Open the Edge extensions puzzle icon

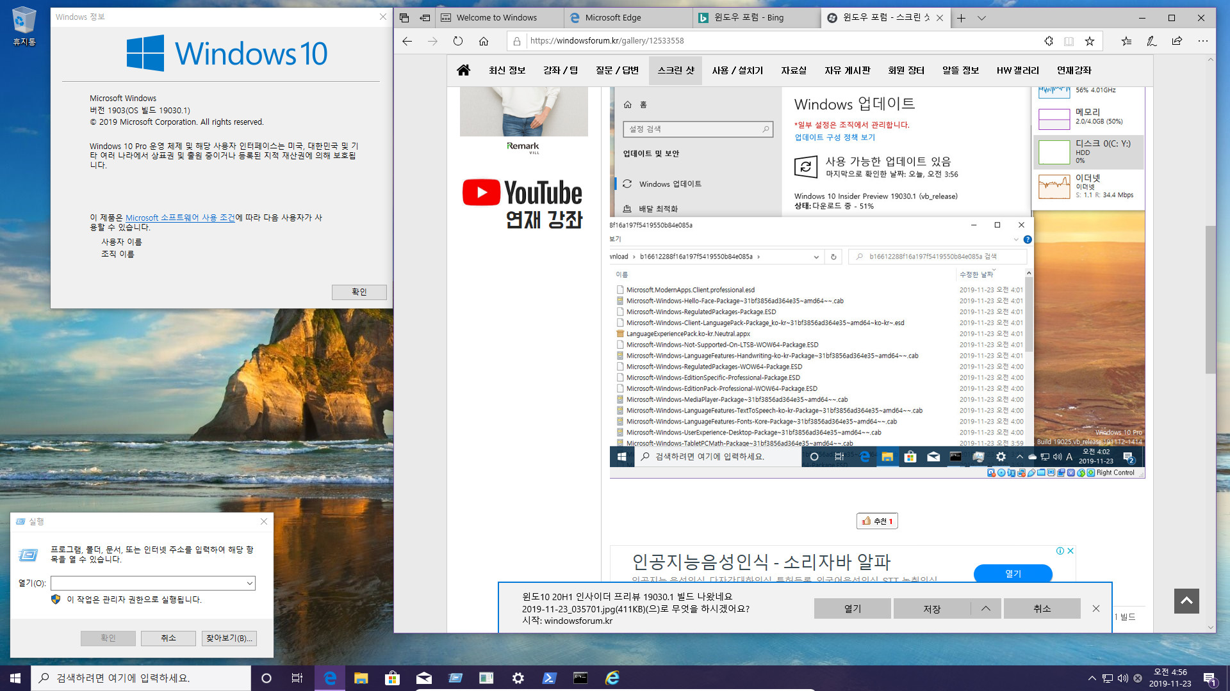pos(1049,41)
